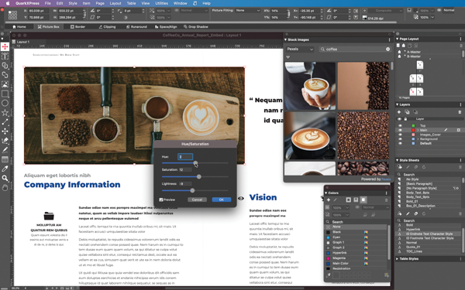Toggle visibility of all layers in header
Viewport: 465px width, 290px height.
point(400,119)
